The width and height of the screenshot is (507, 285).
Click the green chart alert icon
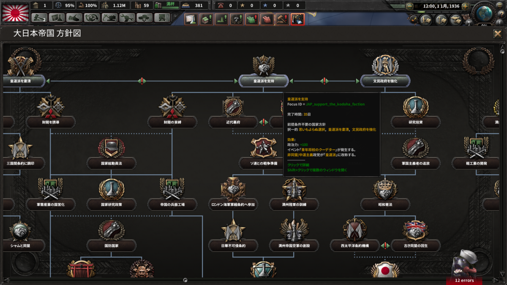[x=221, y=19]
